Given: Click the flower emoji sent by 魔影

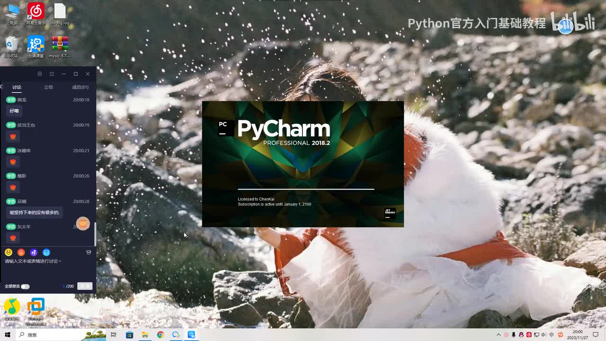Looking at the screenshot, I should pos(13,188).
